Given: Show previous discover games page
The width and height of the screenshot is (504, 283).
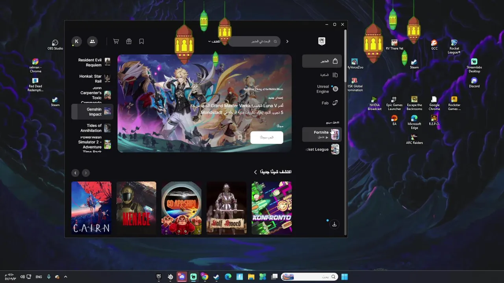Looking at the screenshot, I should (x=75, y=173).
